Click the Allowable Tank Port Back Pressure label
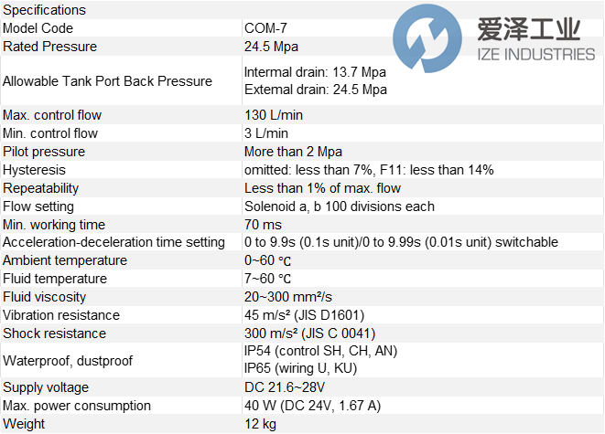This screenshot has width=605, height=434. coord(107,81)
